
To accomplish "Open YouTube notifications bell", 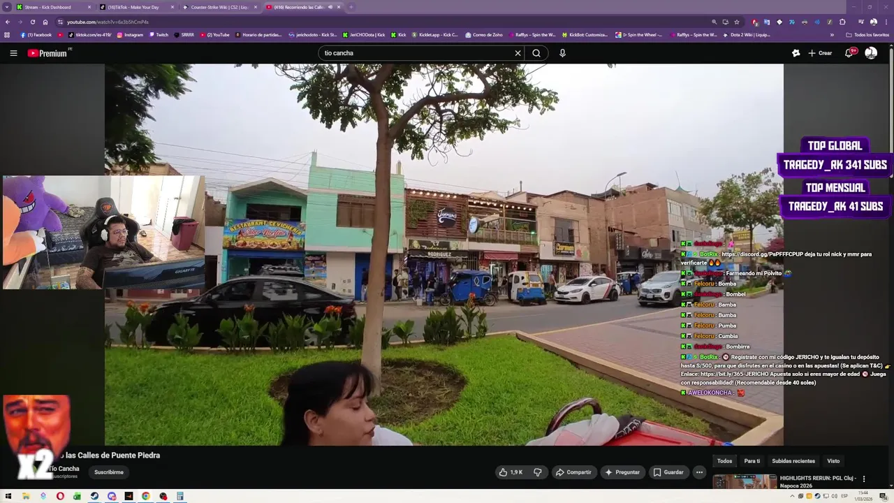I will pos(850,53).
